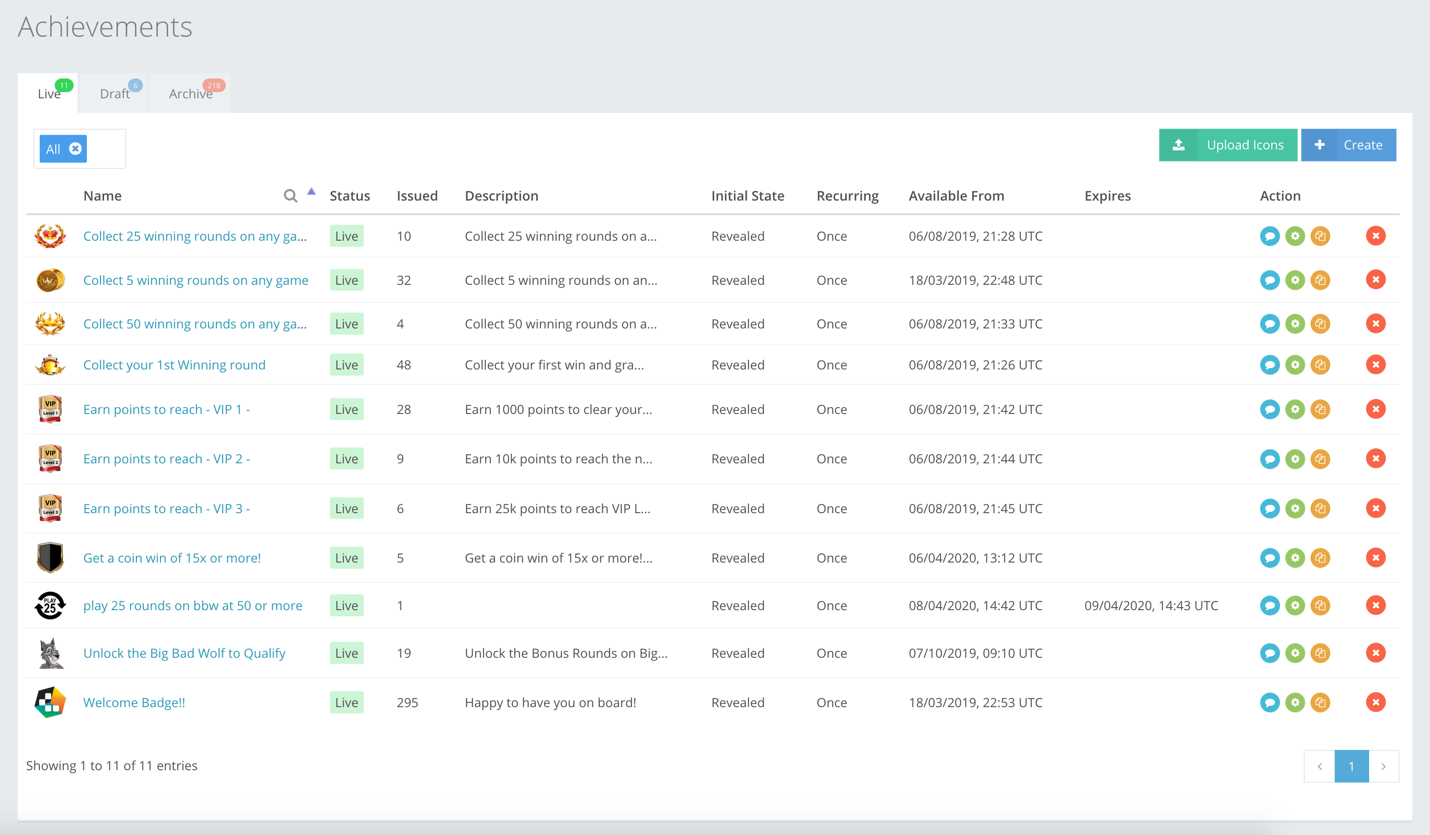Screen dimensions: 1430x835
Task: Open Earn points to reach - VIP 3 link
Action: tap(166, 508)
